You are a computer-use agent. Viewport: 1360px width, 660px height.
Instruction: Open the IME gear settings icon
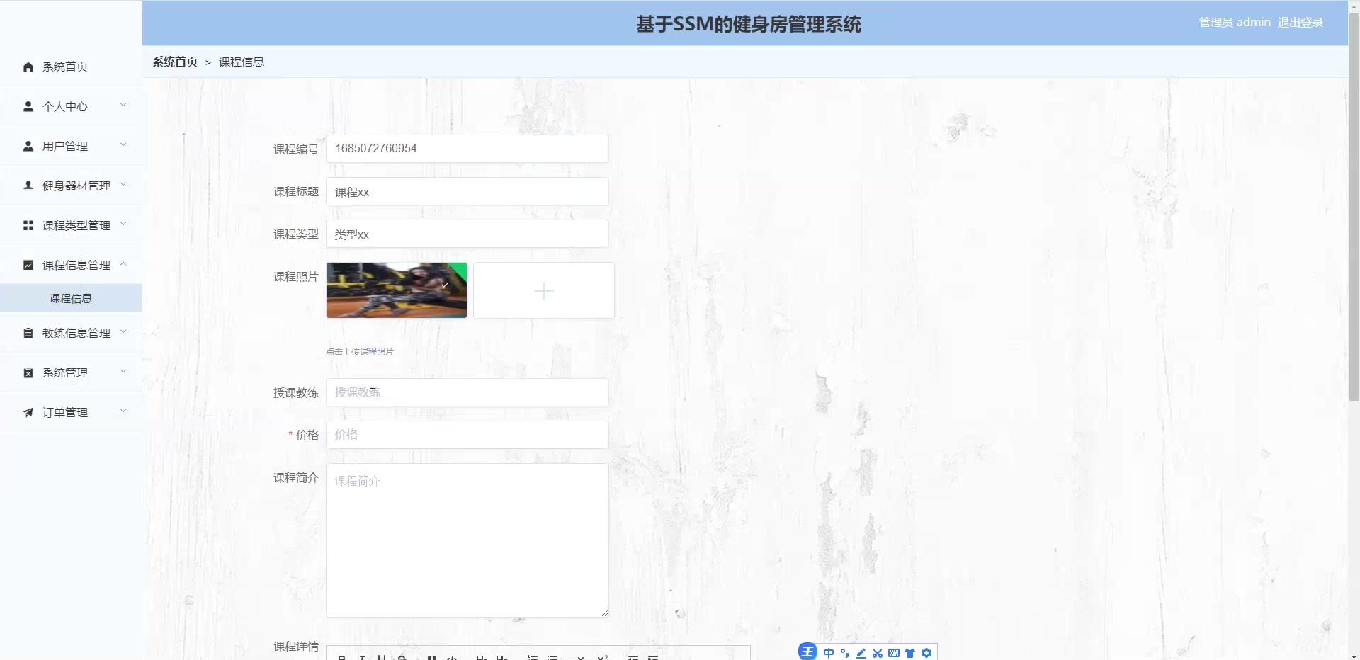pyautogui.click(x=926, y=653)
